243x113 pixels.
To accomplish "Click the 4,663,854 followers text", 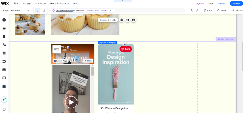I will coord(69,50).
